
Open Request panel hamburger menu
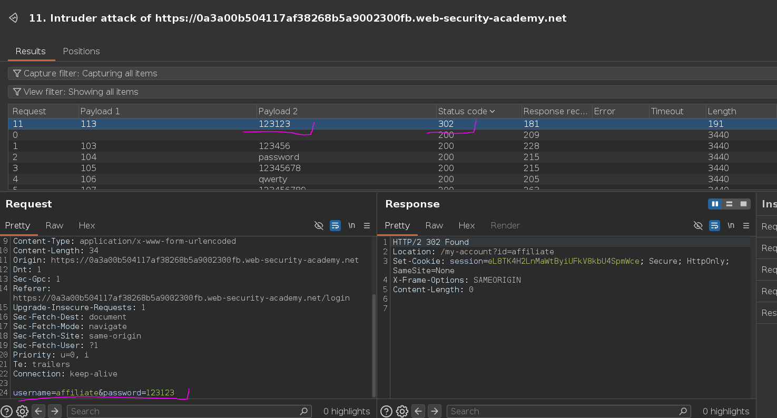pyautogui.click(x=367, y=225)
